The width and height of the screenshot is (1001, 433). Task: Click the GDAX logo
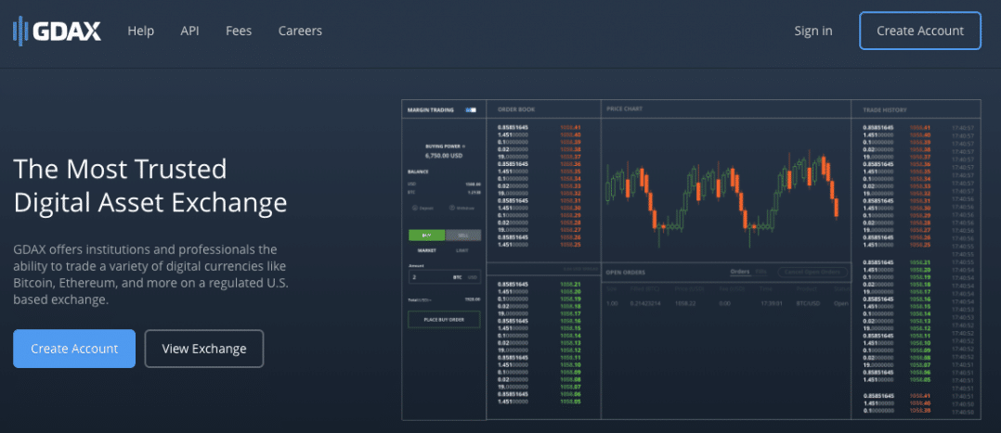pyautogui.click(x=57, y=30)
